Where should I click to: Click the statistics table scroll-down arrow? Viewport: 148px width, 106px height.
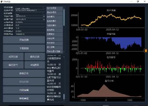click(x=64, y=52)
